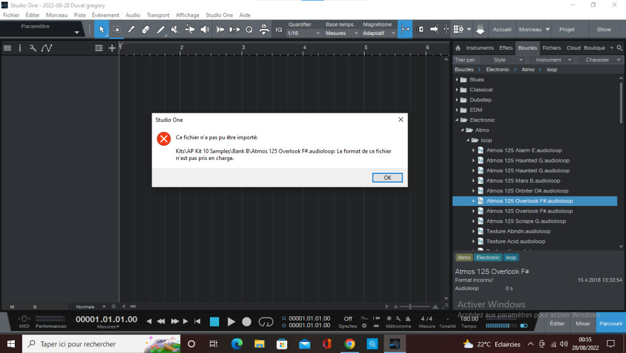626x353 pixels.
Task: Select the Bend tool
Action: 190,29
